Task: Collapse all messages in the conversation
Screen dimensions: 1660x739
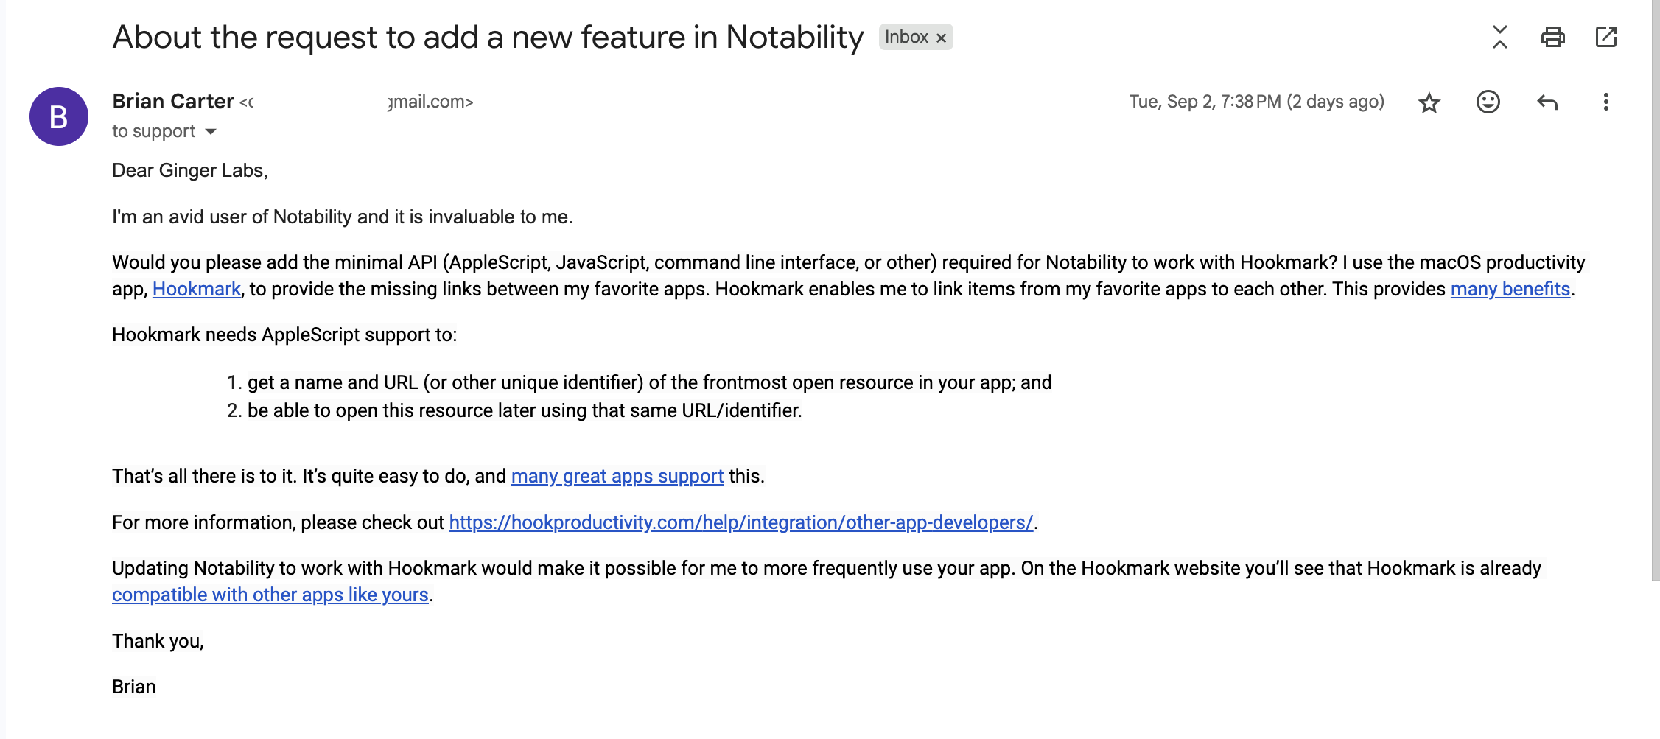Action: [1499, 37]
